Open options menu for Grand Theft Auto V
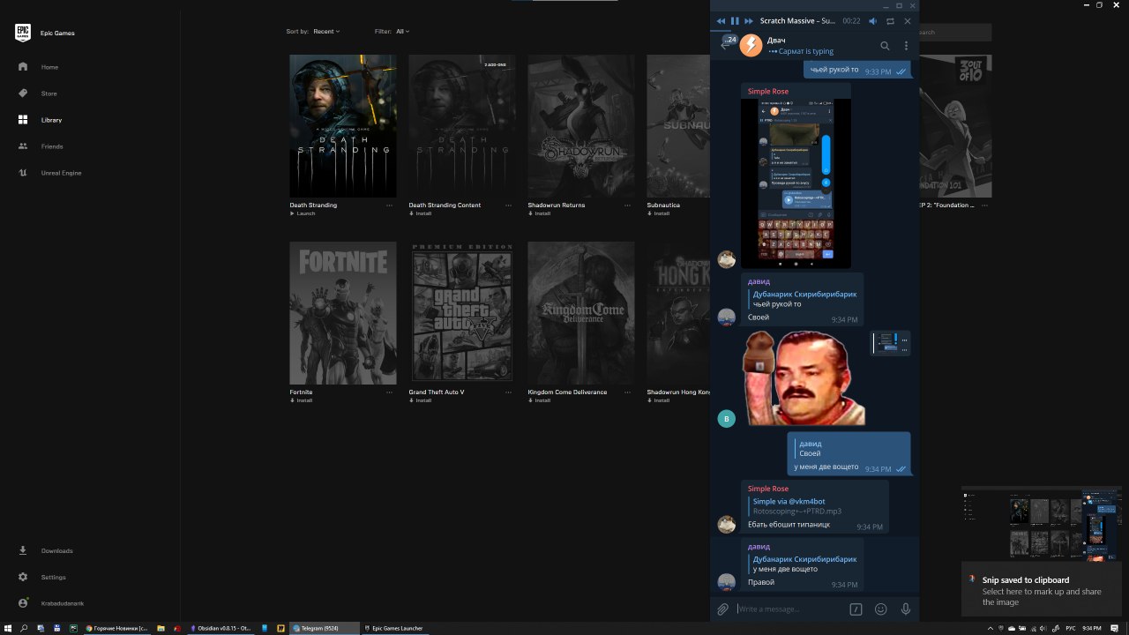The image size is (1129, 635). [x=508, y=392]
